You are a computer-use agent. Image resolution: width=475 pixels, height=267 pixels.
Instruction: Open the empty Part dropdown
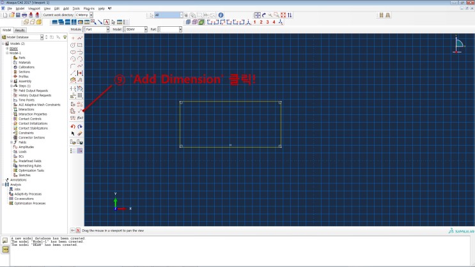(x=169, y=29)
